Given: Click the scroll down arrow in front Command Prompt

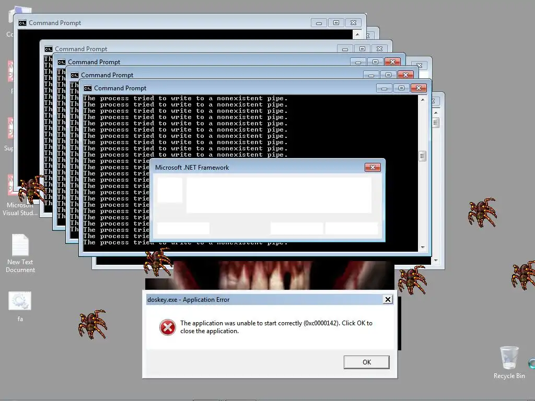Looking at the screenshot, I should (422, 247).
